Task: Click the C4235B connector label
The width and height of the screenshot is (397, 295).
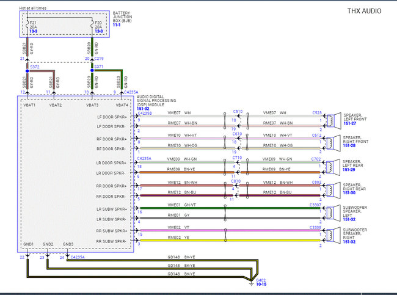Action: point(145,114)
